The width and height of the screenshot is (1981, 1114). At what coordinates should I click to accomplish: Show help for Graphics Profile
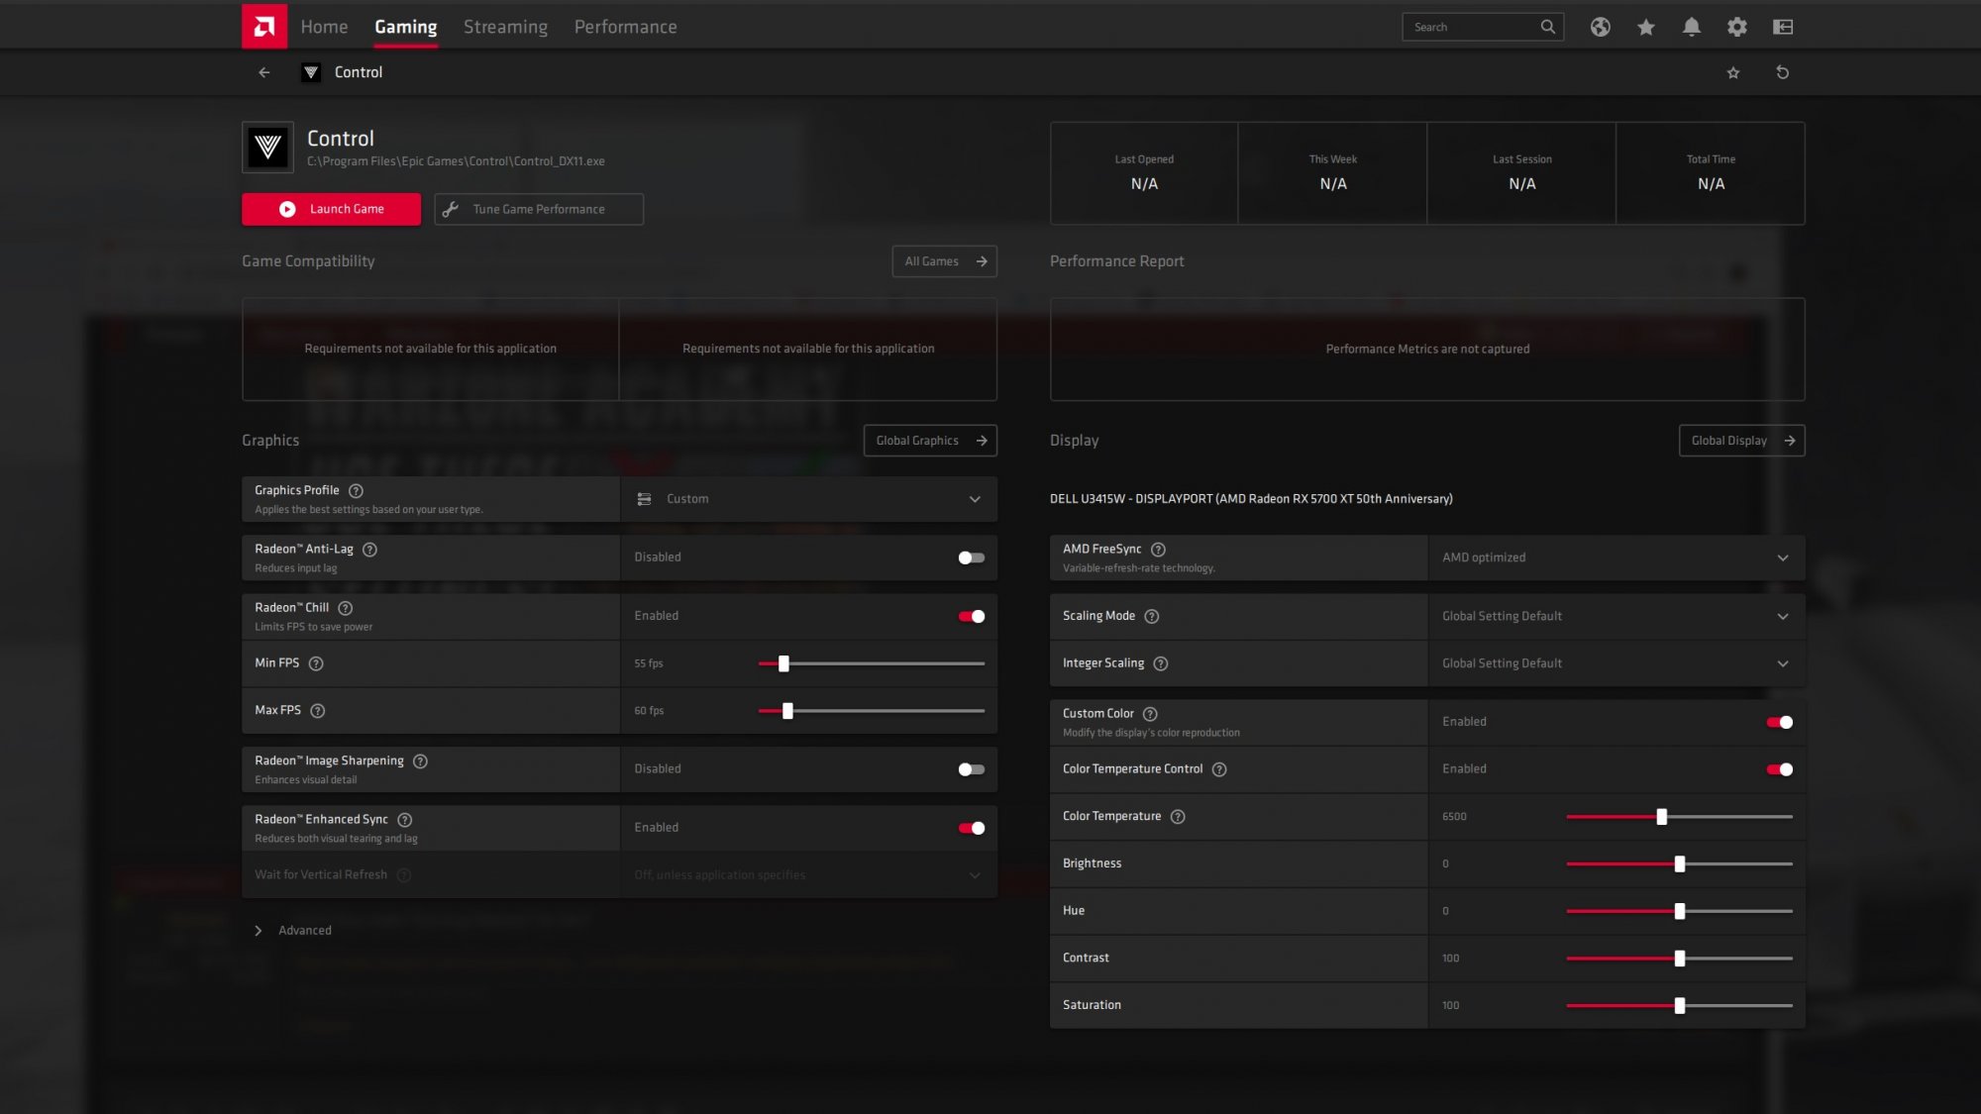pyautogui.click(x=356, y=490)
